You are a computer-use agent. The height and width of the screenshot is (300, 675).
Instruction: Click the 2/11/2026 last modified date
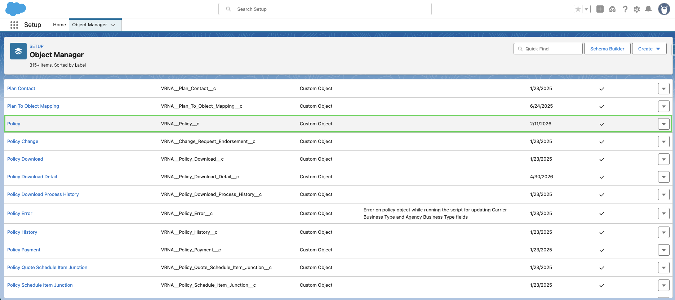coord(541,124)
